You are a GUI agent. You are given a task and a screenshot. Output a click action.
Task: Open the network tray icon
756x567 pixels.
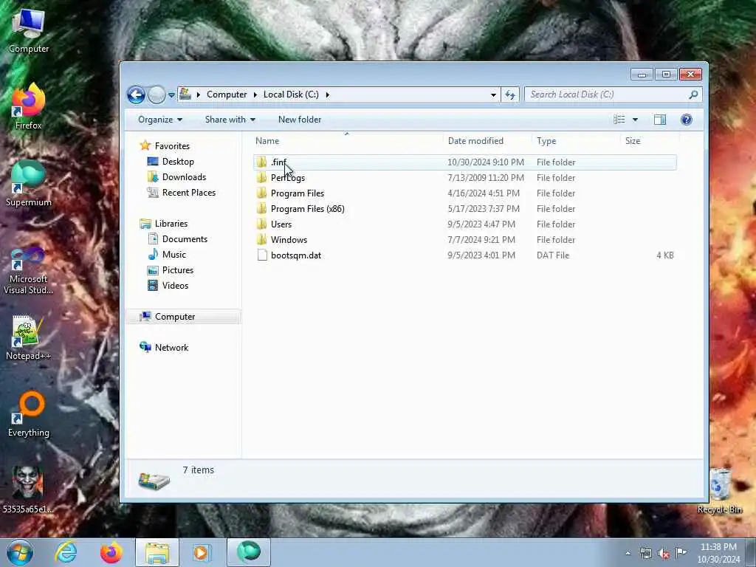[645, 554]
